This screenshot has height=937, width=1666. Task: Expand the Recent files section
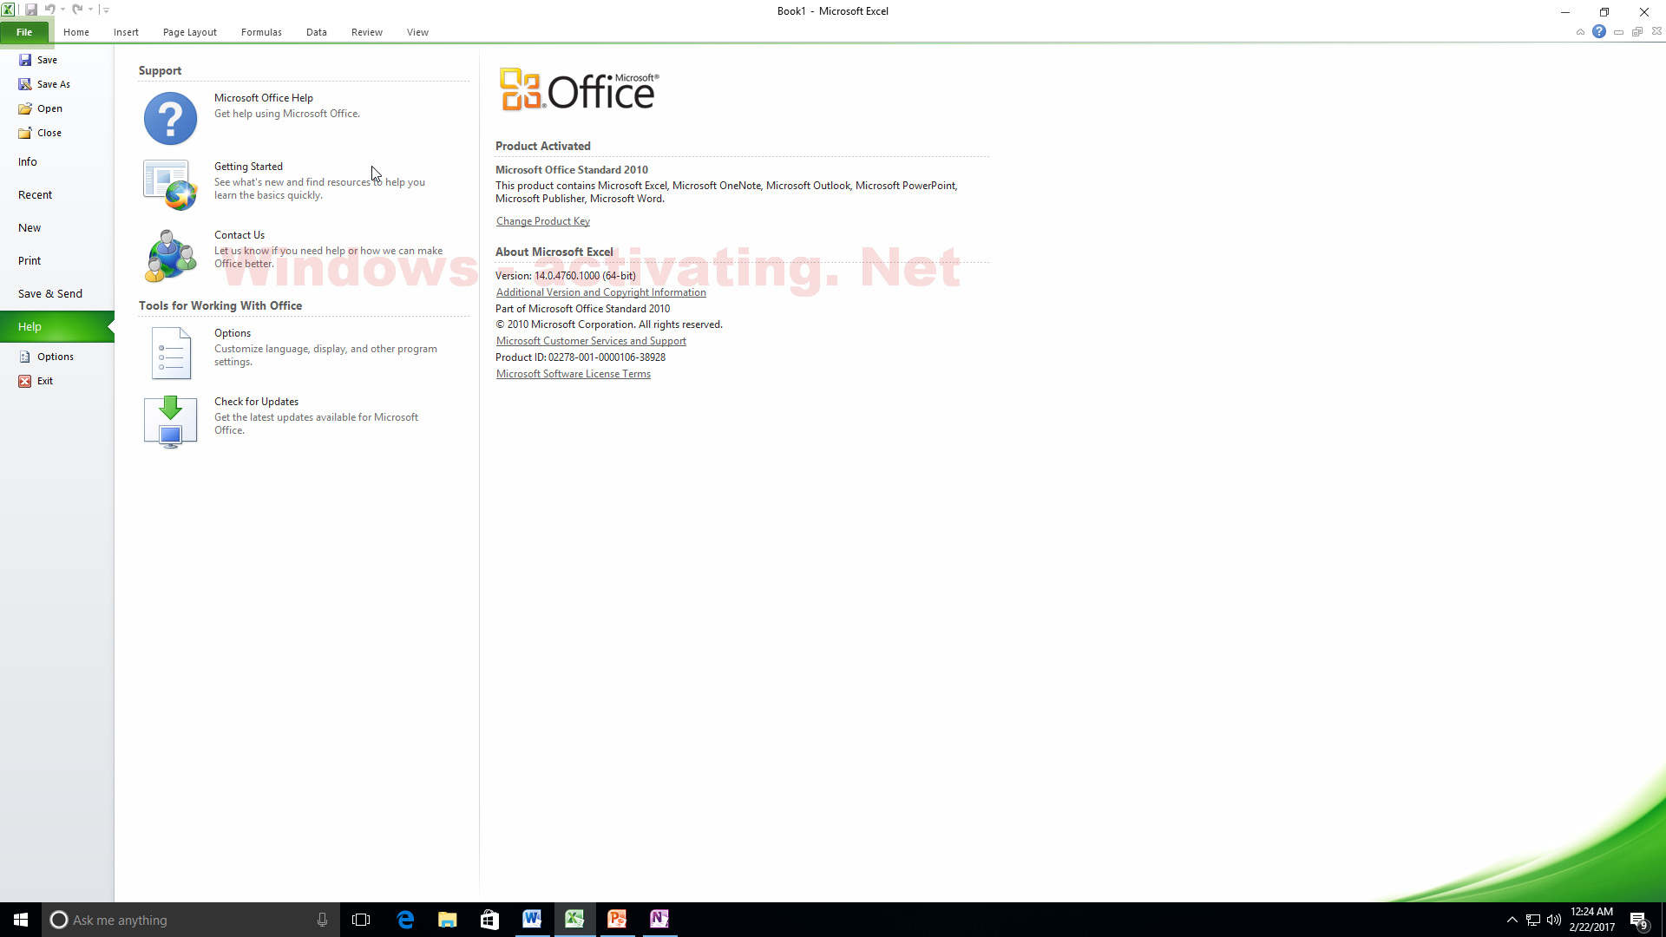click(35, 194)
